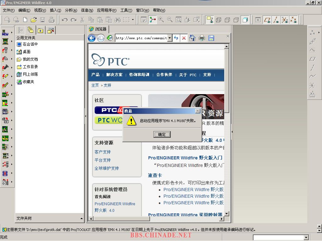
Task: Open the 工具(T) menu
Action: [x=126, y=10]
